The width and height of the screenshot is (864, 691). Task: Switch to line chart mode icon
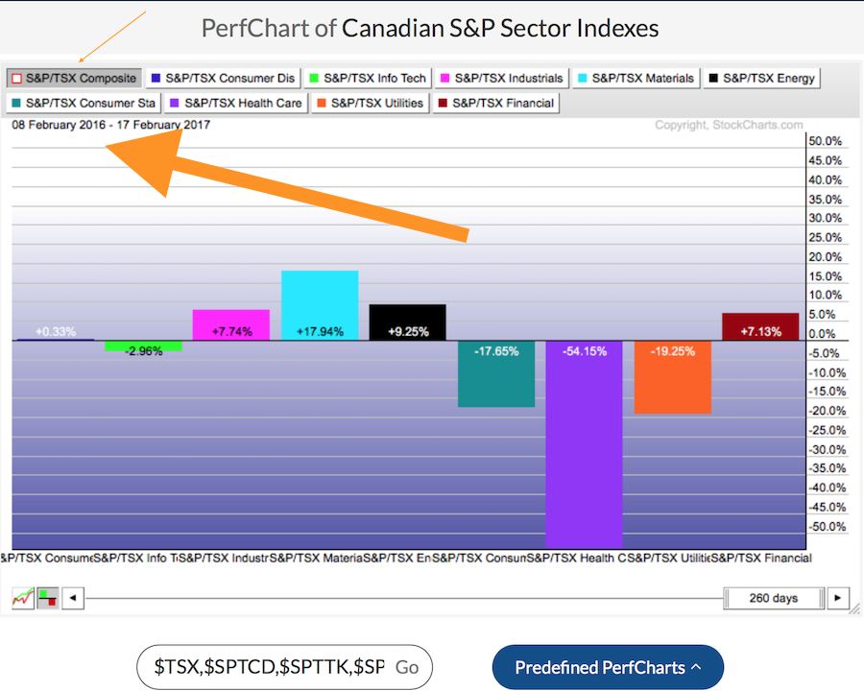[22, 598]
